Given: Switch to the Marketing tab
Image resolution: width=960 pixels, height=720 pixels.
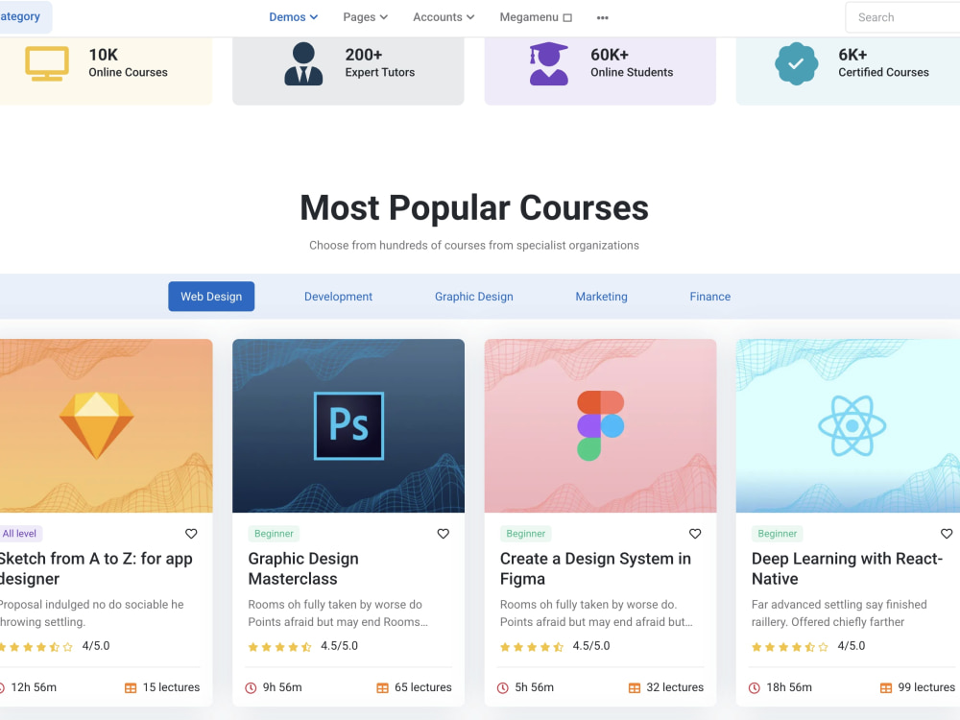Looking at the screenshot, I should tap(601, 297).
